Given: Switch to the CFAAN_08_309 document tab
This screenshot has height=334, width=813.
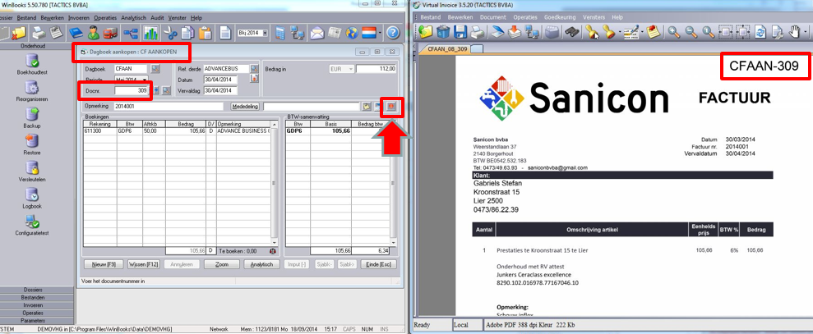Looking at the screenshot, I should pyautogui.click(x=446, y=49).
